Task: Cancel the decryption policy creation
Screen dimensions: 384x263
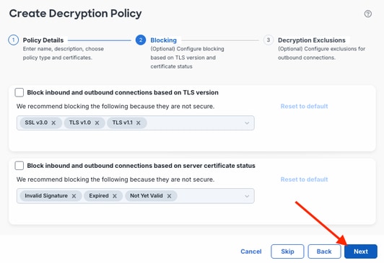Action: coord(251,251)
